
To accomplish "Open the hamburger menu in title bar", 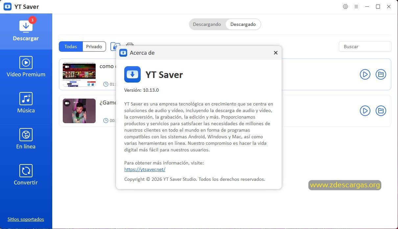I will tap(356, 7).
